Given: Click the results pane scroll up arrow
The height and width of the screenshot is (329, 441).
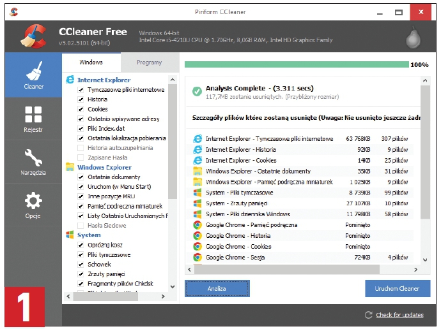Looking at the screenshot, I should pyautogui.click(x=425, y=81).
